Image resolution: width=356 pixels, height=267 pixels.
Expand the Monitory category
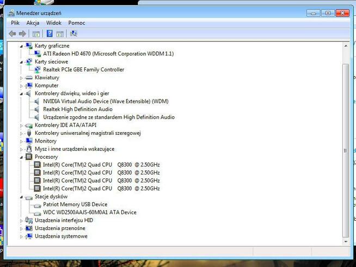[x=21, y=141]
